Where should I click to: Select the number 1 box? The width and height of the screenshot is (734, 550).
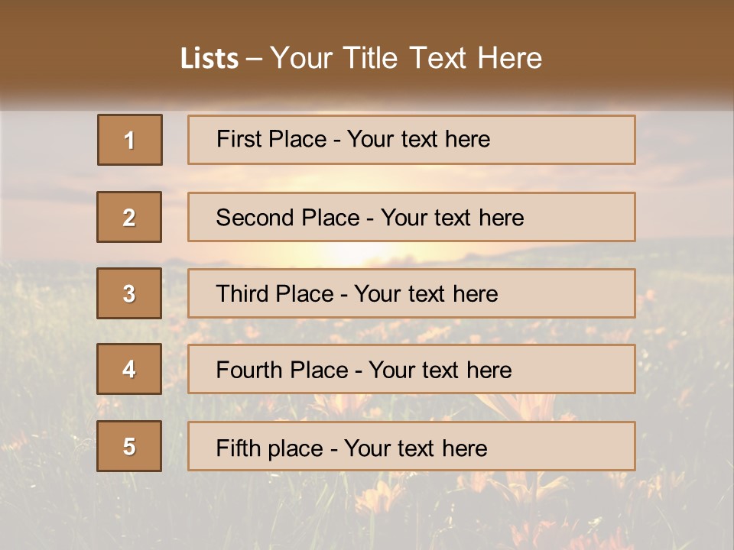click(x=130, y=140)
